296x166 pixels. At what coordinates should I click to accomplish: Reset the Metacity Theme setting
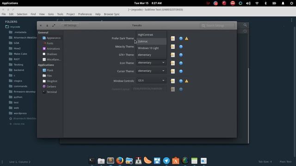(x=173, y=47)
